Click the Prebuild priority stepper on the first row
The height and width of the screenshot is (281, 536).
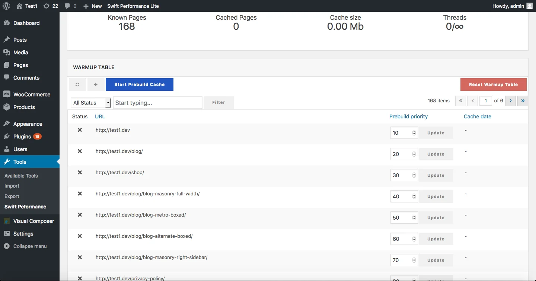point(415,132)
